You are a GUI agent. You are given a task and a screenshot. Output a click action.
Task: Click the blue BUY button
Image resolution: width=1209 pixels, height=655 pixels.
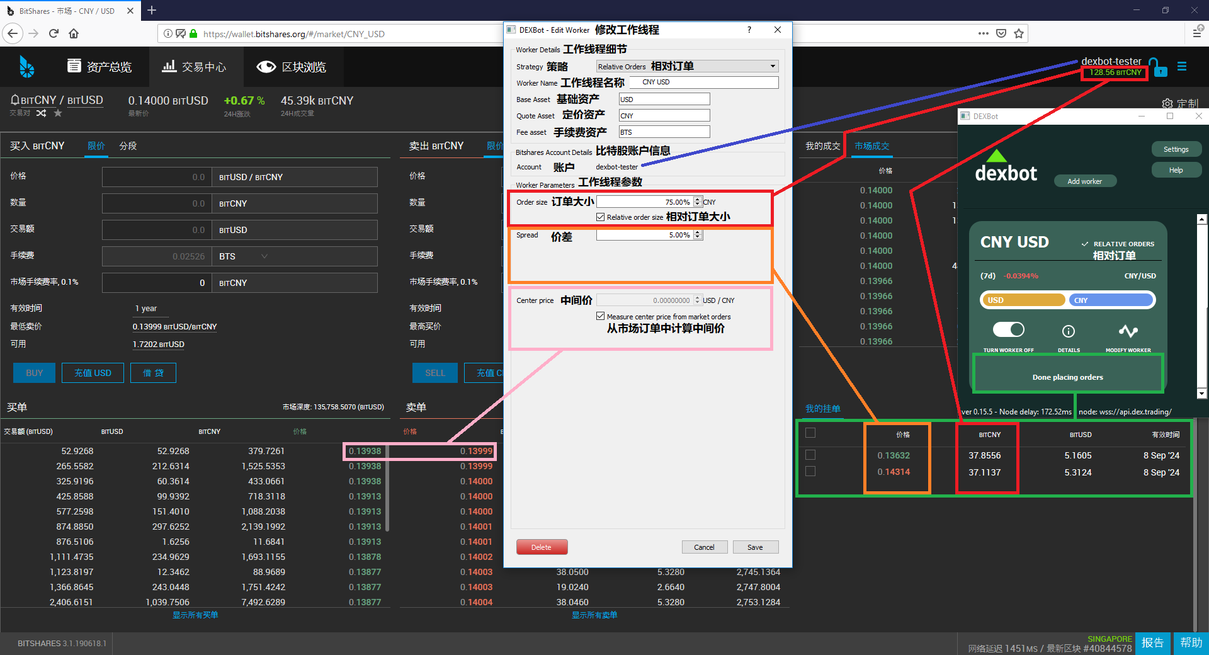pyautogui.click(x=35, y=373)
